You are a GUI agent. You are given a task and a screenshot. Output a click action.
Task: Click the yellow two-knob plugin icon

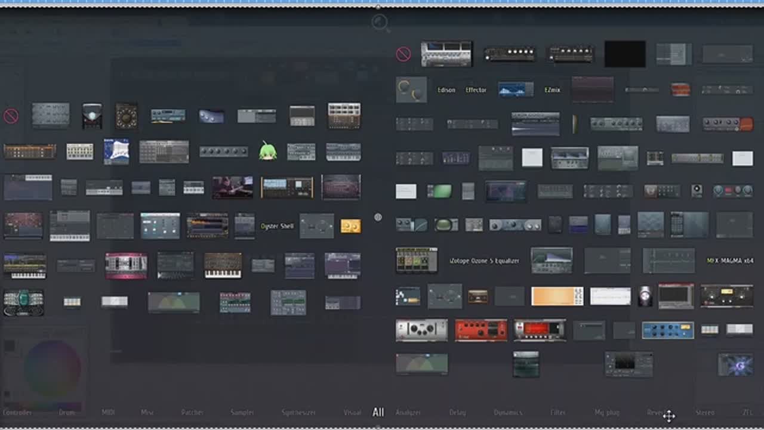(350, 226)
